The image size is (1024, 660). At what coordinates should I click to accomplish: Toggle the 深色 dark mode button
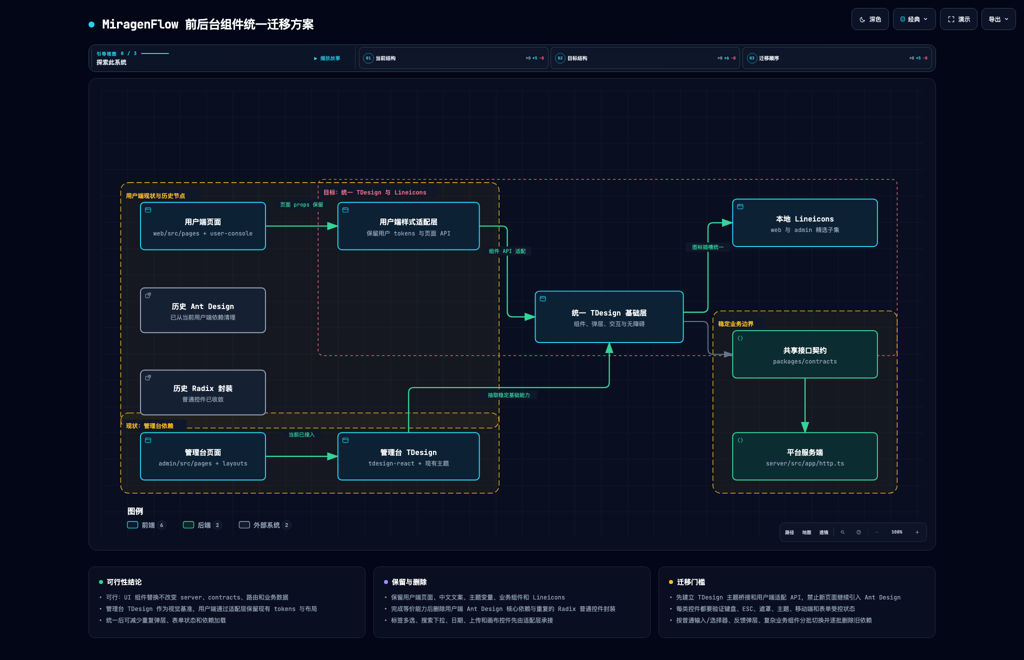[870, 19]
